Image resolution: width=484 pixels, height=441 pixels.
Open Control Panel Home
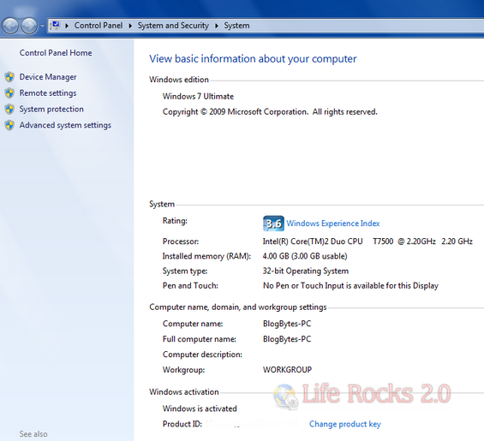click(56, 53)
